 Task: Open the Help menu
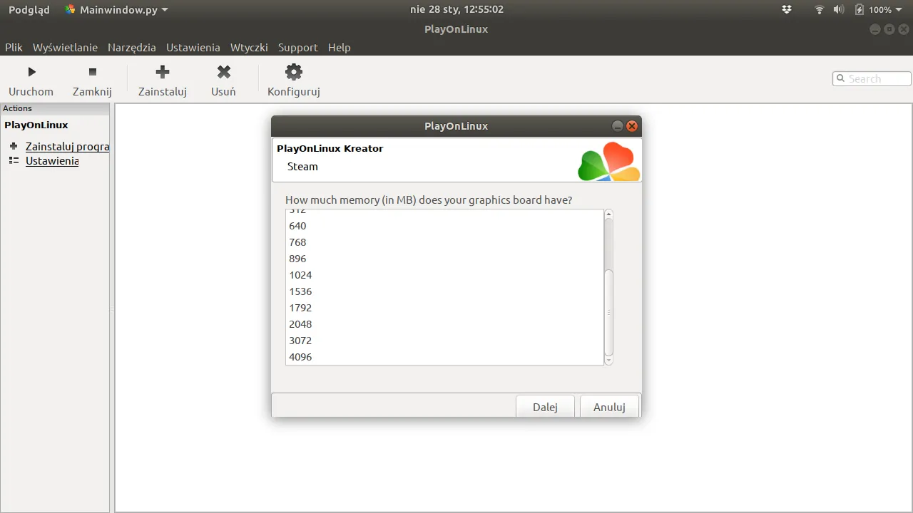coord(340,47)
